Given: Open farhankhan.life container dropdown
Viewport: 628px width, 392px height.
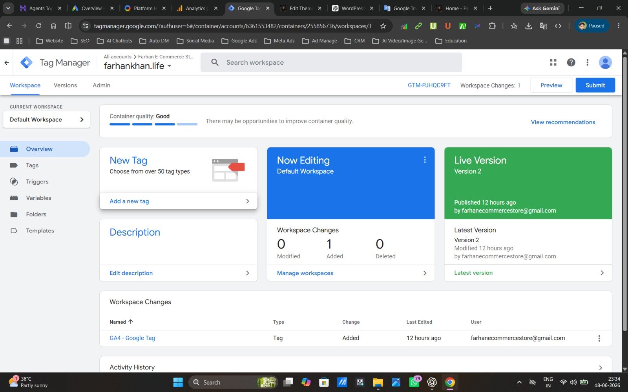Looking at the screenshot, I should pos(138,66).
